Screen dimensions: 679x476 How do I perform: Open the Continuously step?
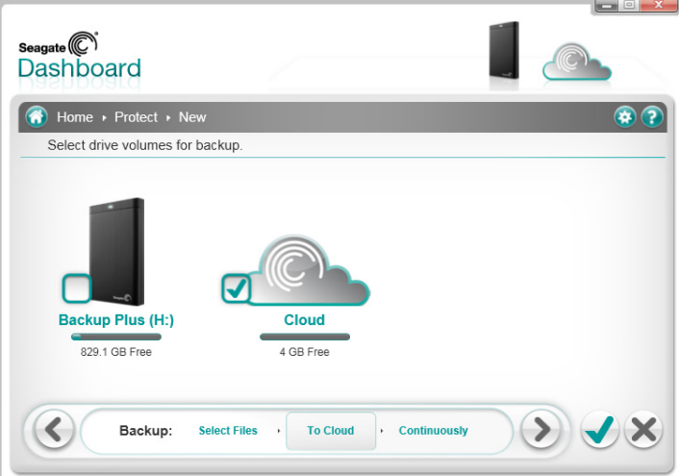[x=434, y=431]
